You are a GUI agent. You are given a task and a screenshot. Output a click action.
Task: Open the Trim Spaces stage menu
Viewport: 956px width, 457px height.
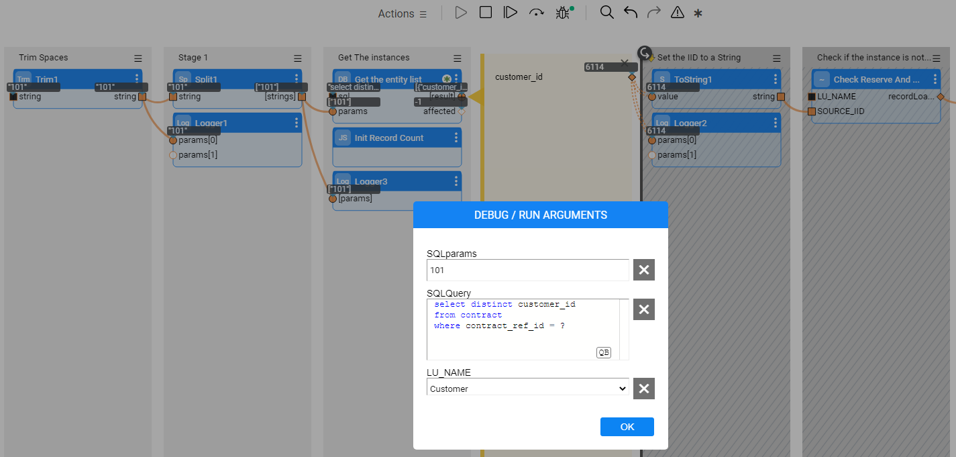point(138,58)
